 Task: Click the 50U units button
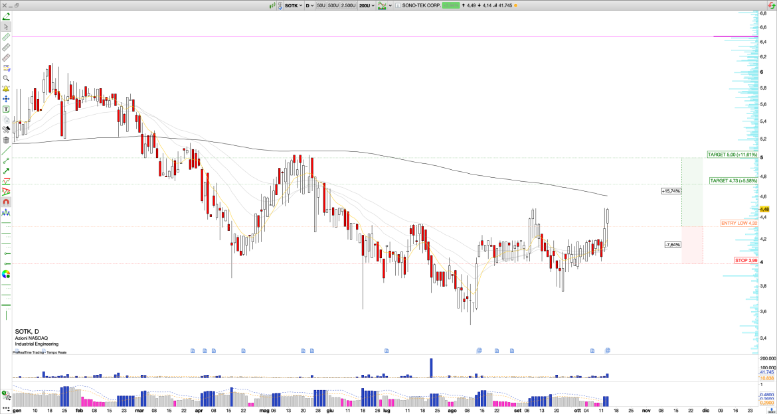pyautogui.click(x=321, y=5)
